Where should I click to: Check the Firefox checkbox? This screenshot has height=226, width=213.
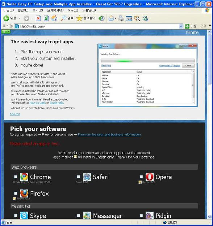coord(16,193)
